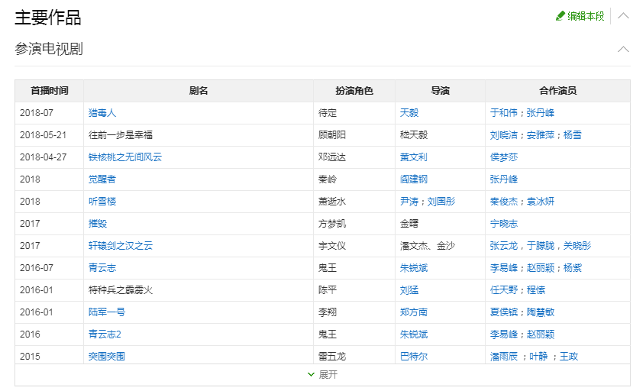633x391 pixels.
Task: Open actor 任天野 link
Action: tap(503, 290)
